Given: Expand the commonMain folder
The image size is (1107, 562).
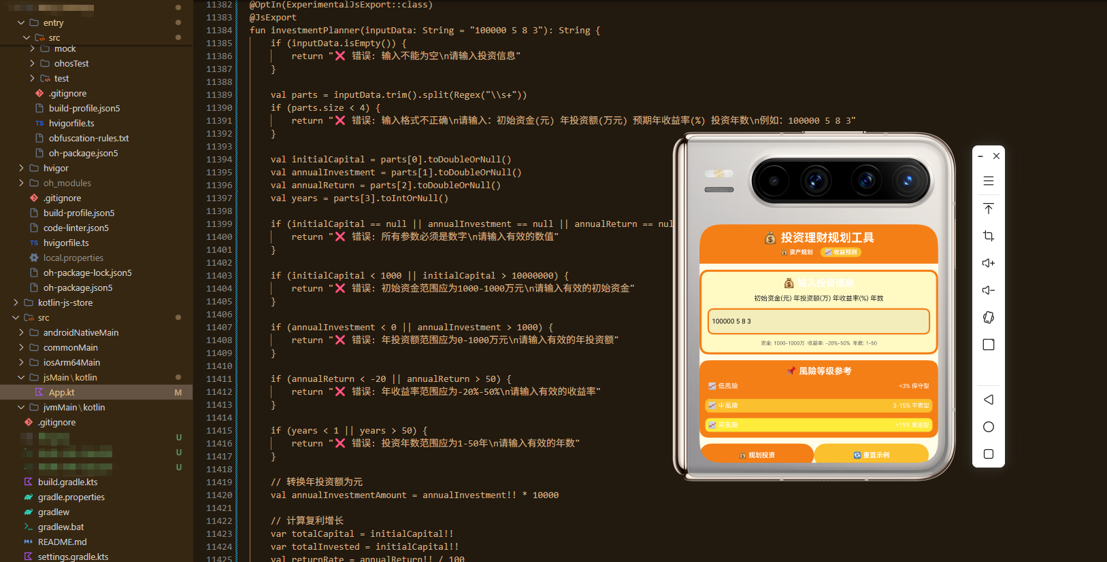Looking at the screenshot, I should 21,347.
